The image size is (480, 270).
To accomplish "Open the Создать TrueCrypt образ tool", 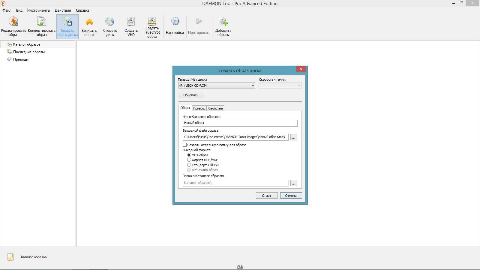I will 152,28.
